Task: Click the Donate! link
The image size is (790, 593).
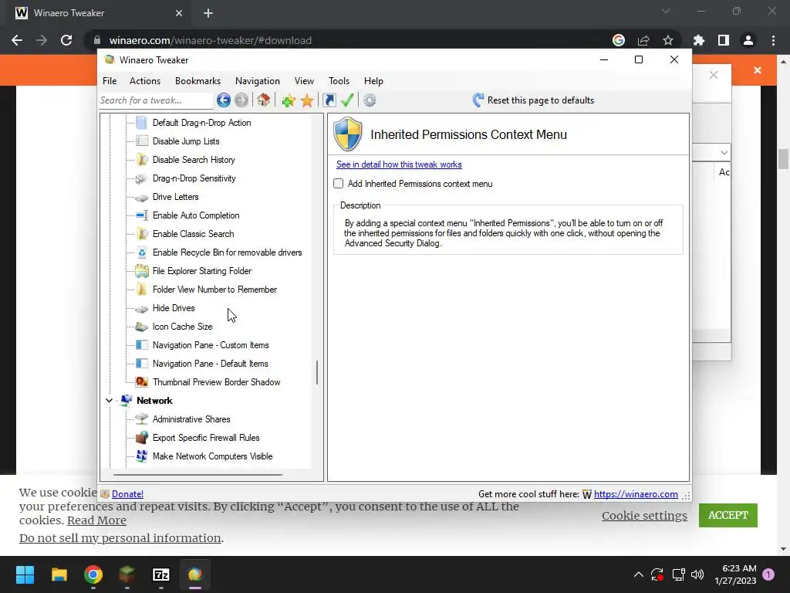Action: (127, 494)
